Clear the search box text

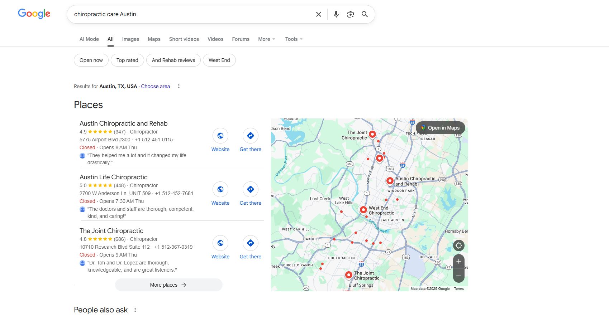tap(318, 14)
